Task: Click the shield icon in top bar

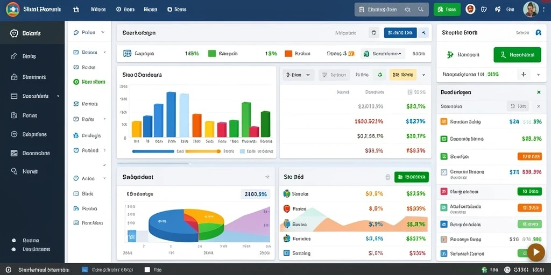Action: (484, 10)
